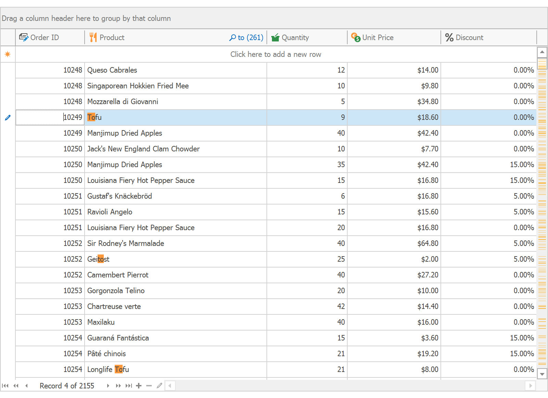548x398 pixels.
Task: Click the edit pencil icon in the record navigator
Action: coord(159,386)
